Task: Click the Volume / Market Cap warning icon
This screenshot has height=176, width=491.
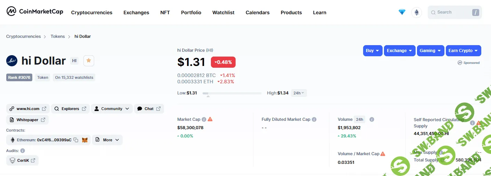Action: (x=383, y=154)
